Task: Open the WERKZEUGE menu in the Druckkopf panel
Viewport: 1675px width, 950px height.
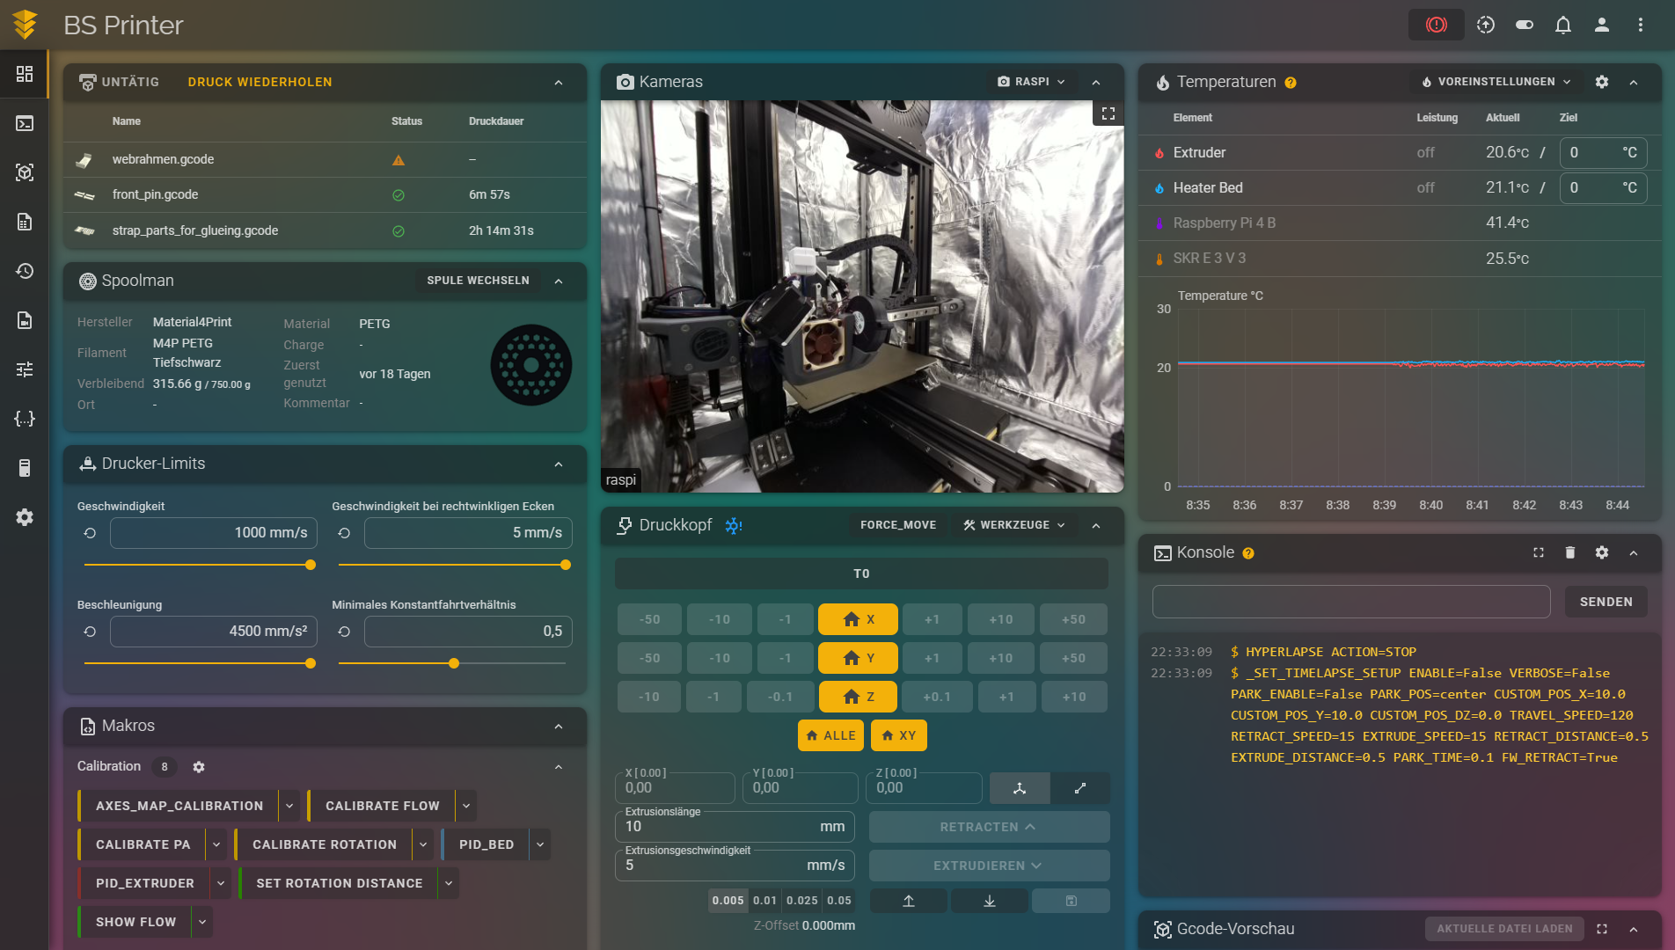Action: tap(1013, 525)
